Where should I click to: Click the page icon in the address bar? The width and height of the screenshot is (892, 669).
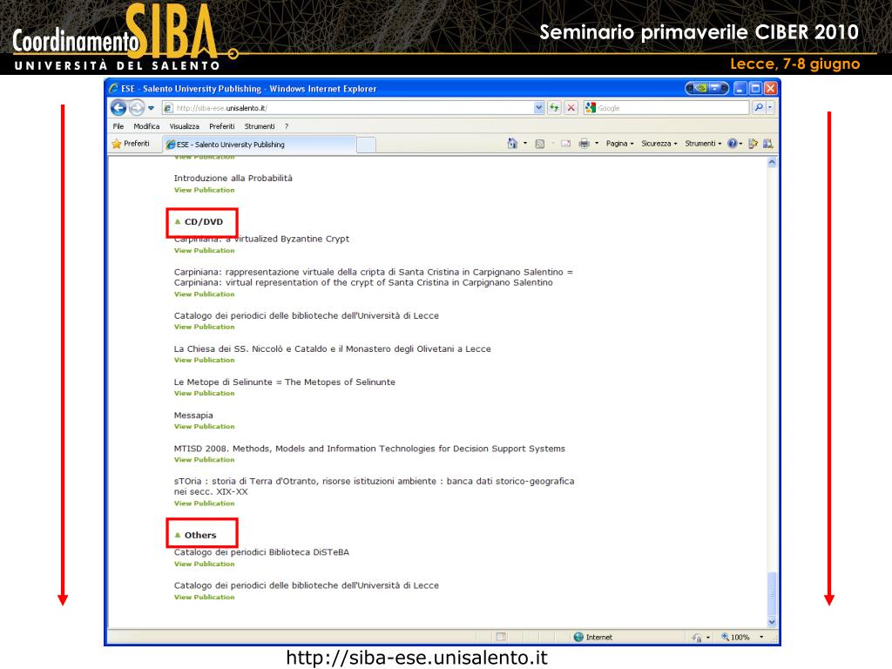pyautogui.click(x=168, y=108)
